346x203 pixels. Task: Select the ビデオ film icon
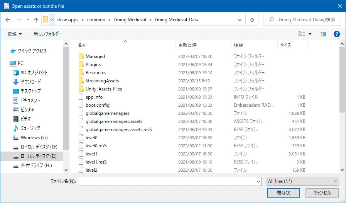(16, 119)
